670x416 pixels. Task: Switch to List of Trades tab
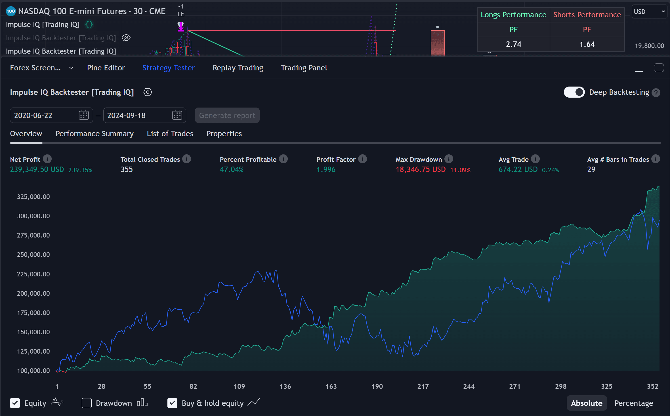click(x=170, y=134)
